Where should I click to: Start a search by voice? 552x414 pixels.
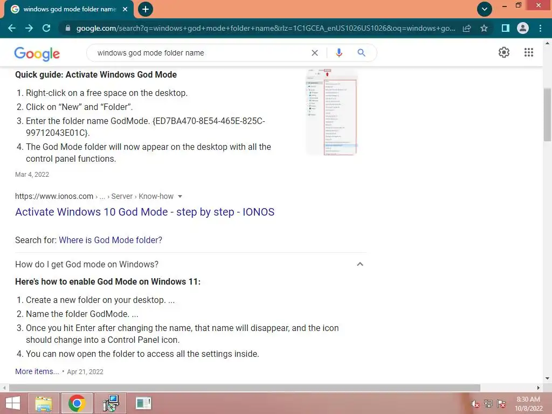point(339,53)
